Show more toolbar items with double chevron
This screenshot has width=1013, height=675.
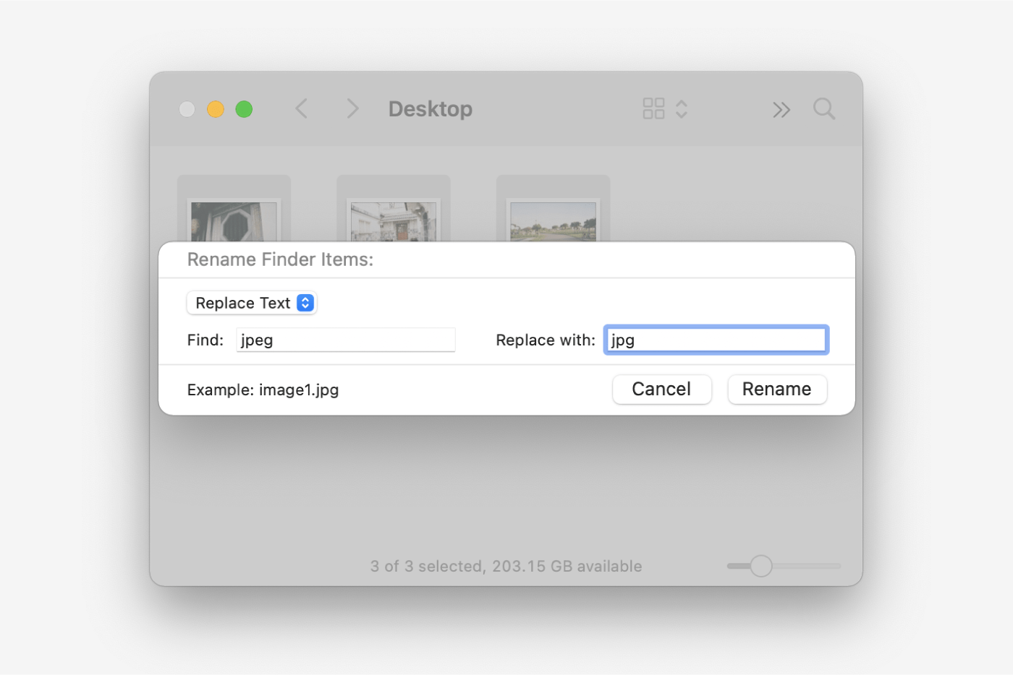click(781, 110)
